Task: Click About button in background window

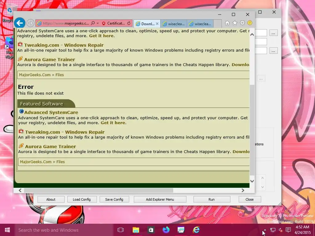Action: click(51, 199)
